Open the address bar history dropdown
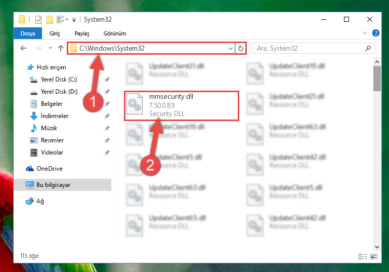The image size is (389, 272). (x=231, y=49)
